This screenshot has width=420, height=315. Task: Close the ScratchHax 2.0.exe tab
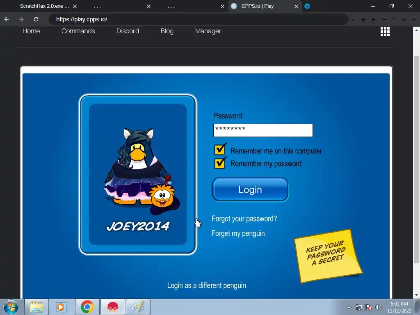pyautogui.click(x=75, y=6)
